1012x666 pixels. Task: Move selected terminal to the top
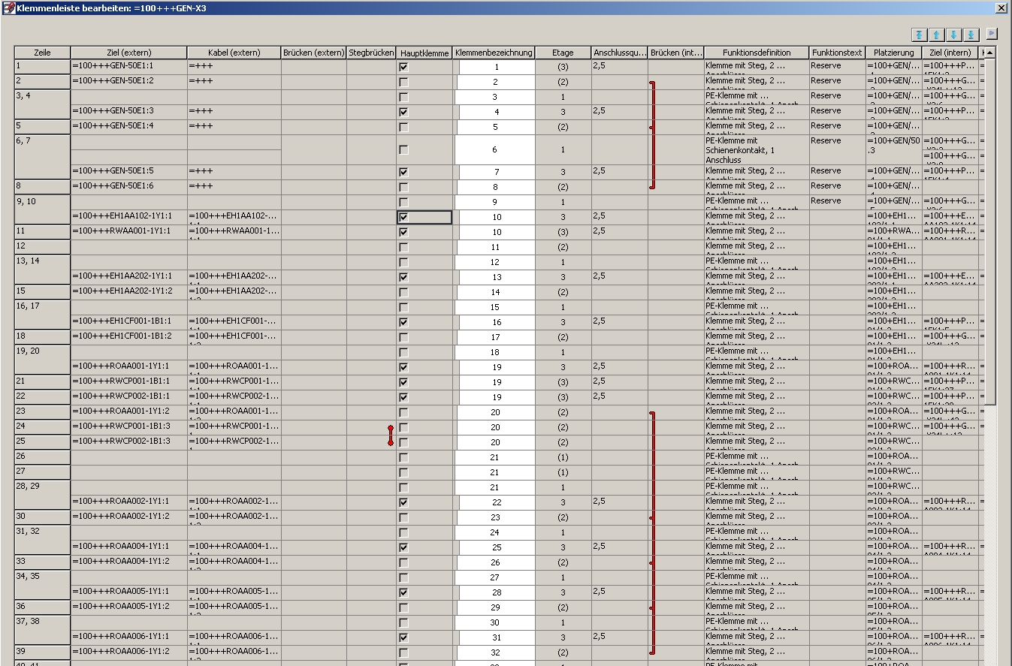pyautogui.click(x=918, y=35)
